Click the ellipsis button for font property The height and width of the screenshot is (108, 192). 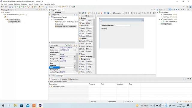pyautogui.click(x=74, y=57)
